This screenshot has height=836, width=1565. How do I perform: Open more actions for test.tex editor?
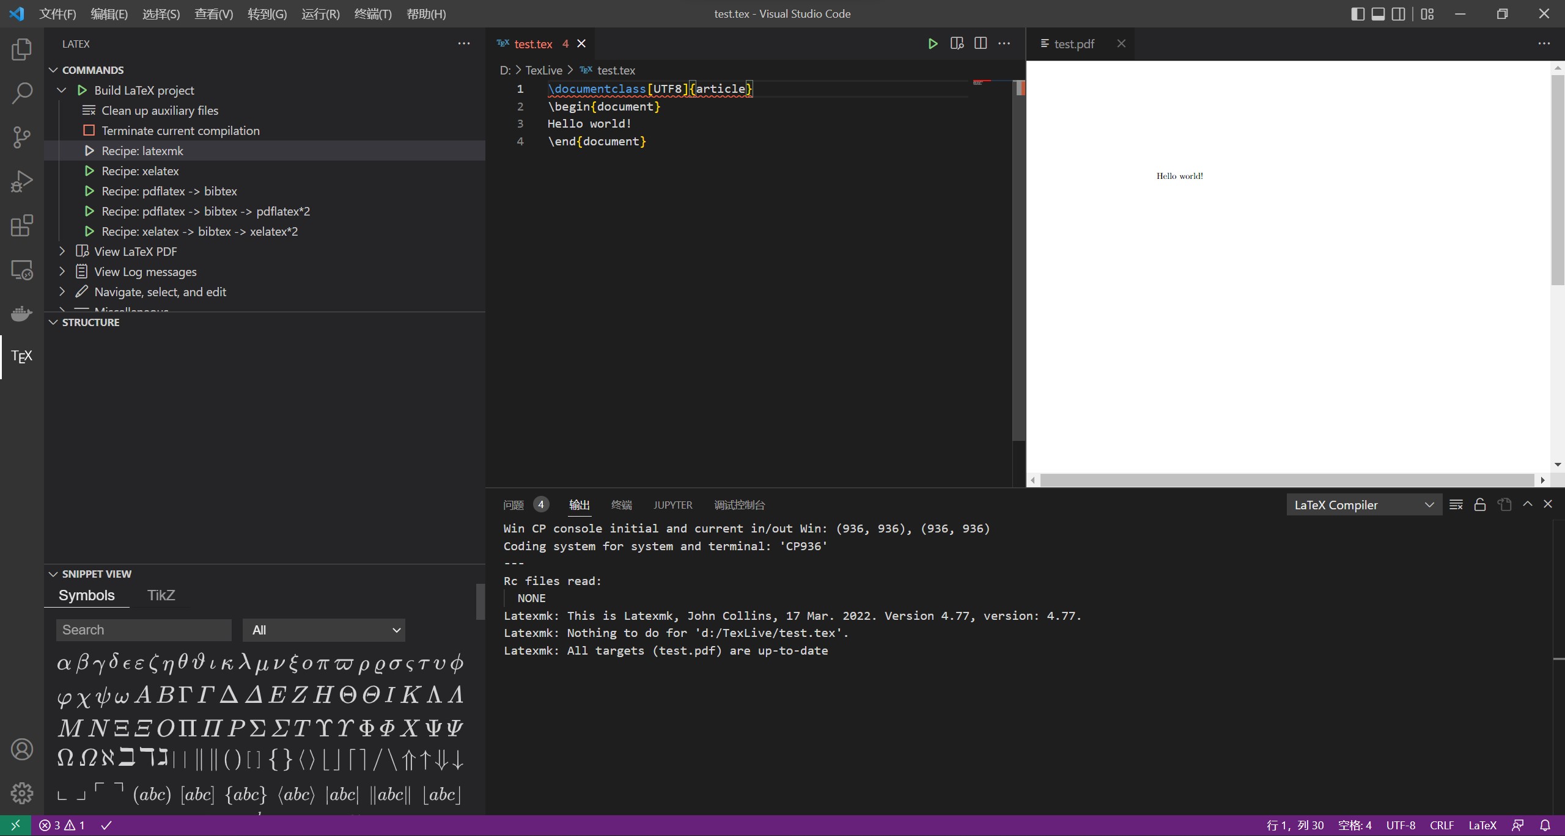point(1004,43)
